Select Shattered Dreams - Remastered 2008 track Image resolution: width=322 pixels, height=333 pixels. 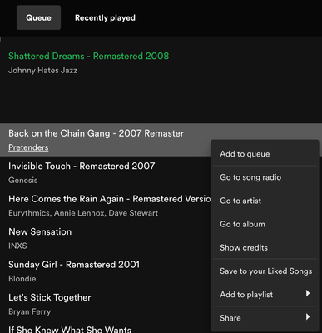pyautogui.click(x=89, y=56)
